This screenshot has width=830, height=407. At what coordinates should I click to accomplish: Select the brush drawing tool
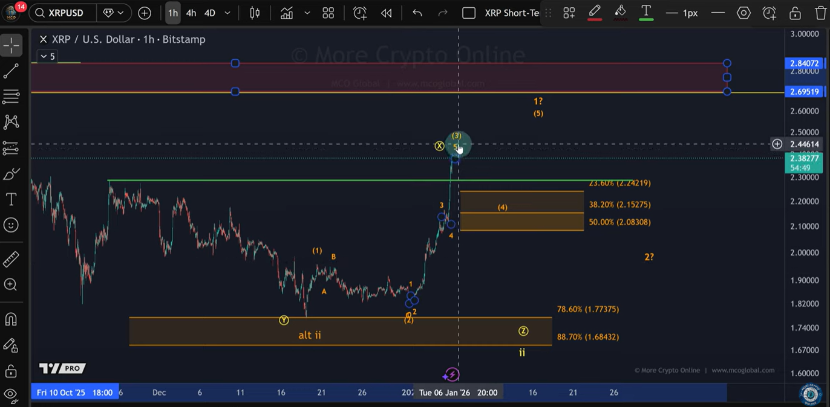coord(12,173)
